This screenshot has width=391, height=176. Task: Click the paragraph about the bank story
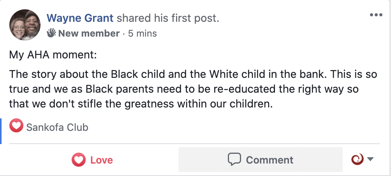point(193,89)
